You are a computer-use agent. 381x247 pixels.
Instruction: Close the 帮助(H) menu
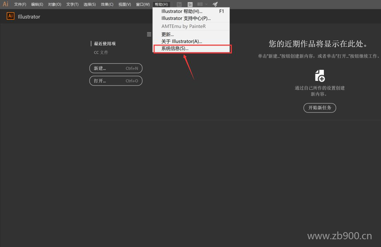(161, 4)
